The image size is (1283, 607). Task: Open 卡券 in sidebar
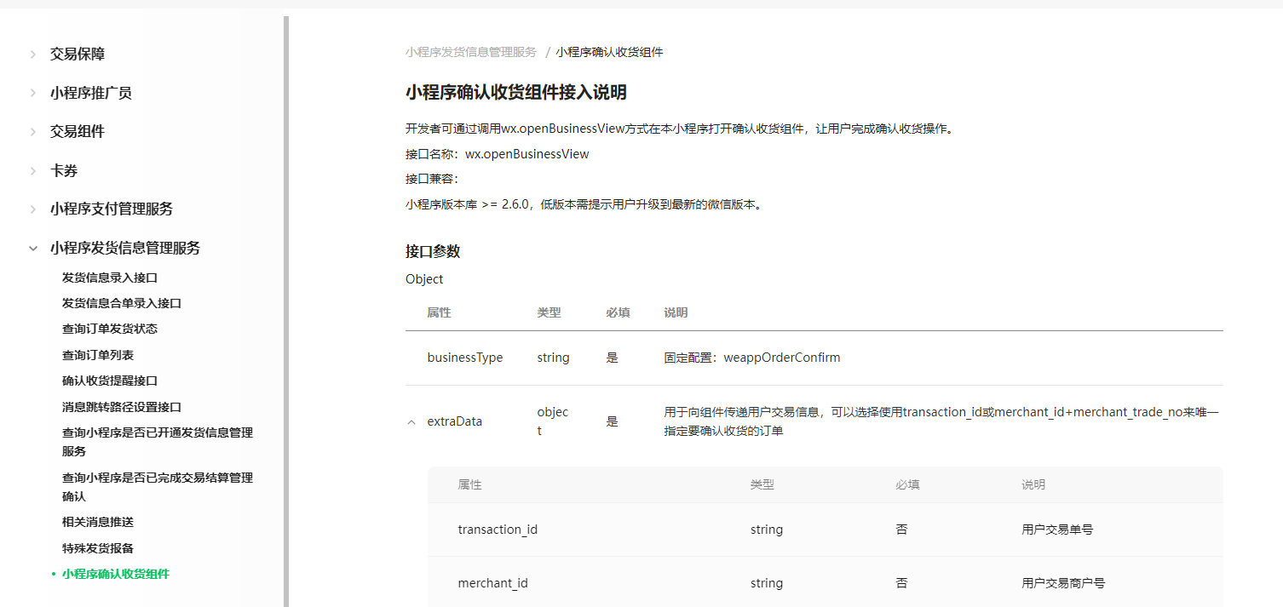tap(64, 170)
